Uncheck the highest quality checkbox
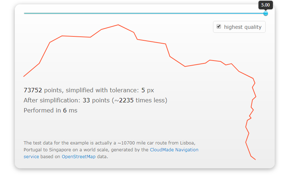 (218, 27)
